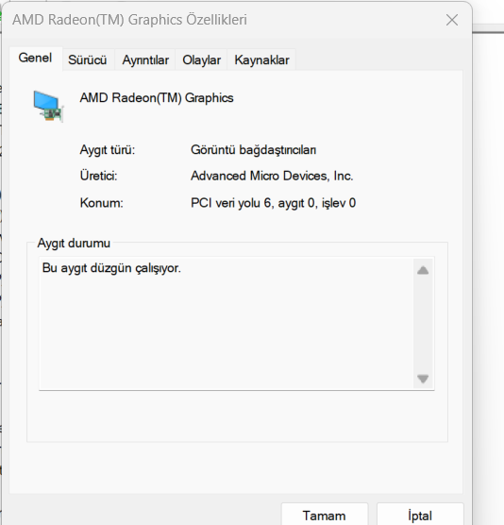
Task: Click the 'Advanced Micro Devices, Inc.' manufacturer value
Action: 272,177
